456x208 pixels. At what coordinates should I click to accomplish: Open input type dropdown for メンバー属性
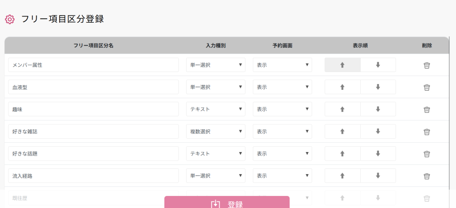[216, 65]
